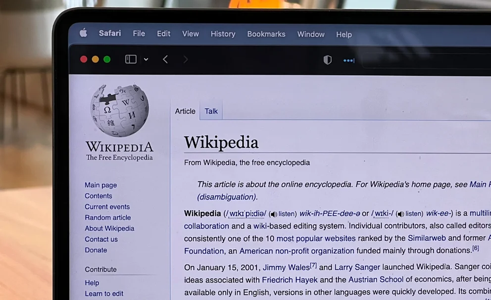Play the second listen speaker icon

pyautogui.click(x=400, y=214)
